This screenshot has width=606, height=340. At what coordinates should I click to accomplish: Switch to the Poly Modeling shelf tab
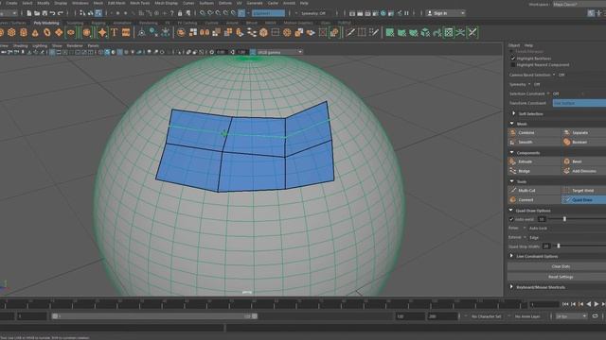[x=46, y=23]
